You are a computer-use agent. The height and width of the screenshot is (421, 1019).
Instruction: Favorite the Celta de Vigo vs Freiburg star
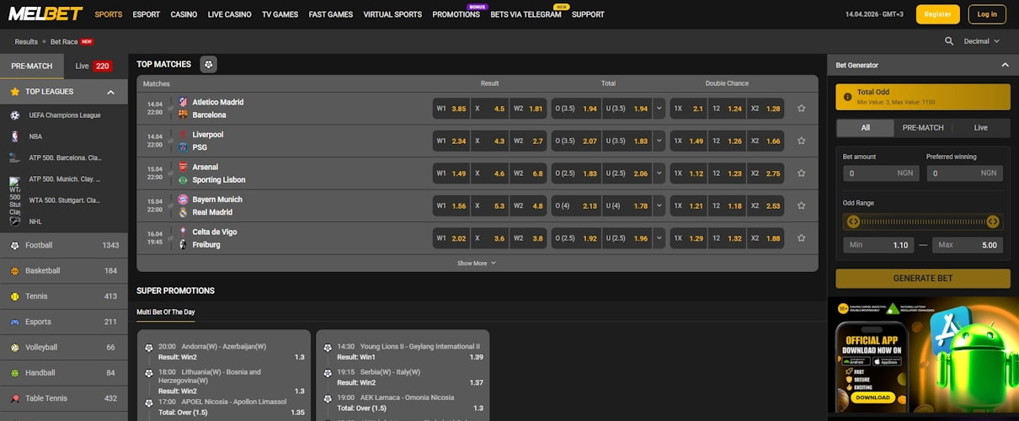[801, 238]
